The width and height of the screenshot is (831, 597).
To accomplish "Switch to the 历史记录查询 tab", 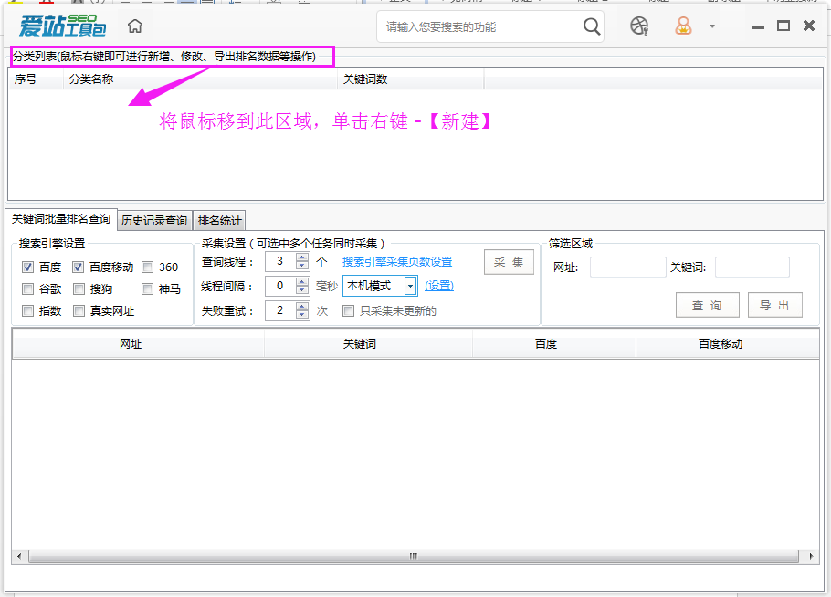I will tap(153, 220).
